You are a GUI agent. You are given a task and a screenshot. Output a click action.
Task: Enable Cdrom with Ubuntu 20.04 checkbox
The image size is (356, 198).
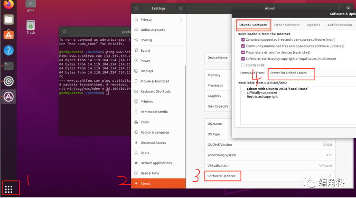point(243,93)
